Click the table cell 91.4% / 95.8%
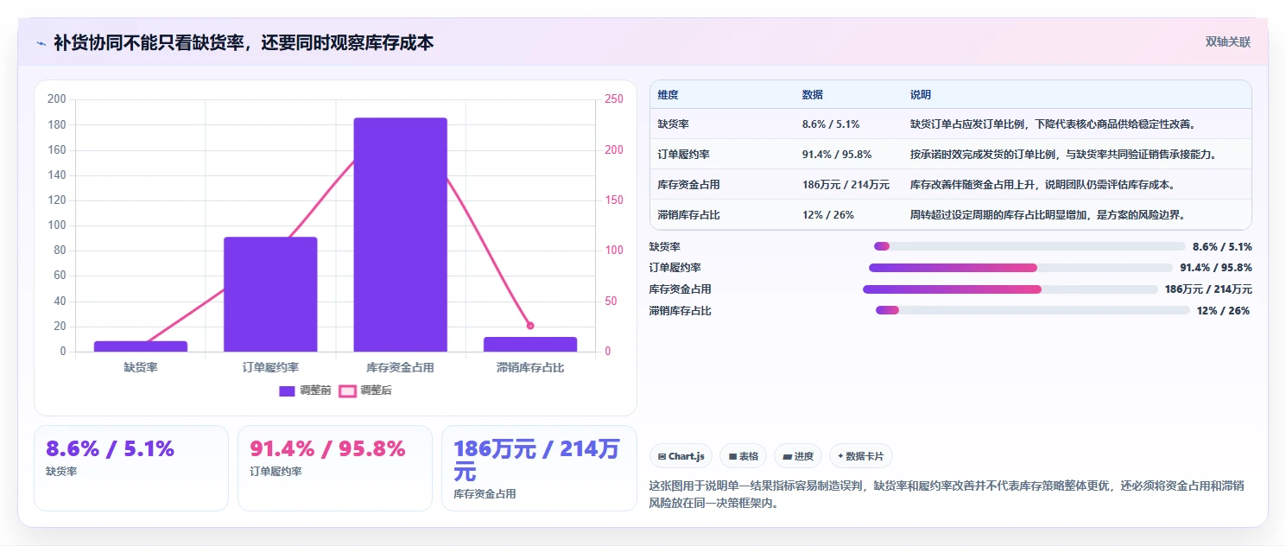 pyautogui.click(x=837, y=155)
